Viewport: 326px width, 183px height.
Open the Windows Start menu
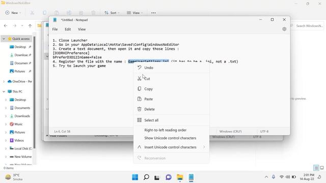point(135,177)
